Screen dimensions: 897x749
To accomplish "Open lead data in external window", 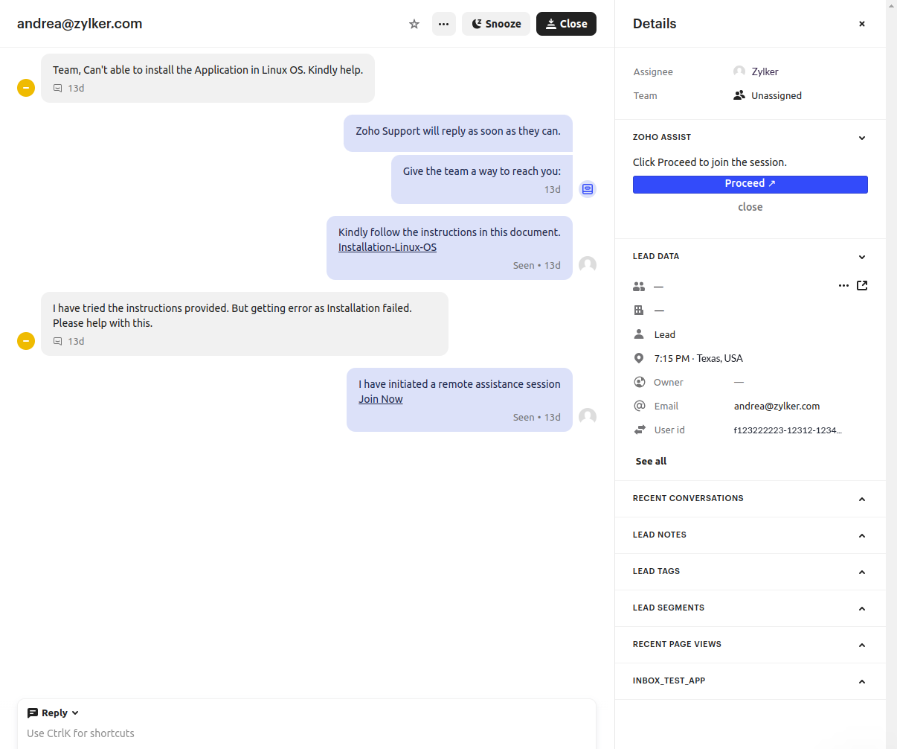I will pyautogui.click(x=862, y=285).
